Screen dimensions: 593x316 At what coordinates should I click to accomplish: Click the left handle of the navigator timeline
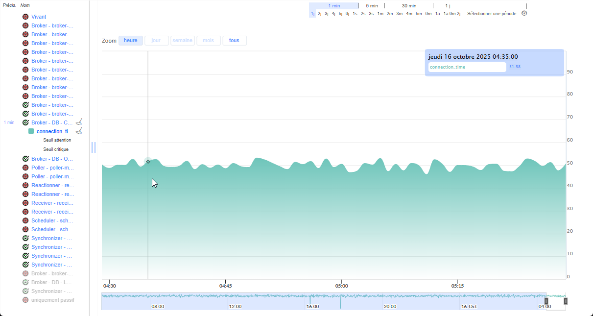(x=546, y=301)
